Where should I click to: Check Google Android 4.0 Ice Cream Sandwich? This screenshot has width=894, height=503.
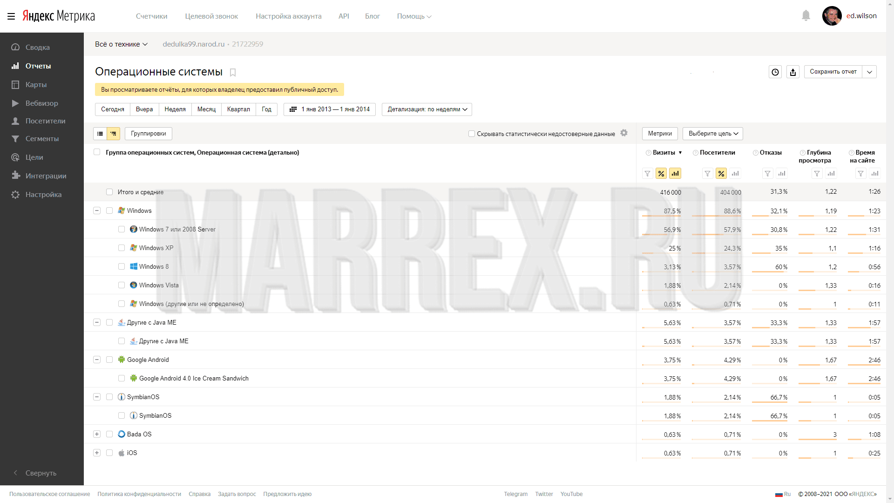(x=122, y=378)
